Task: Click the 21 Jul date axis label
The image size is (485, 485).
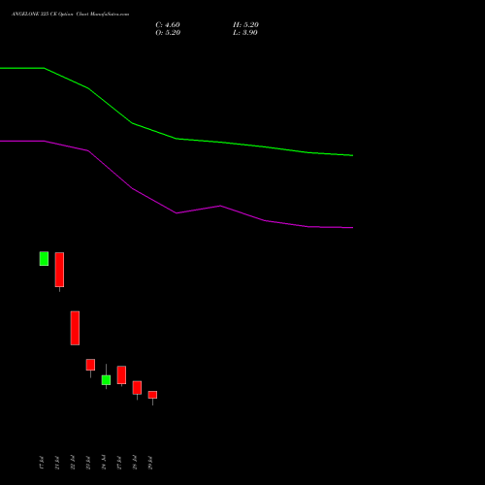Action: coord(57,463)
